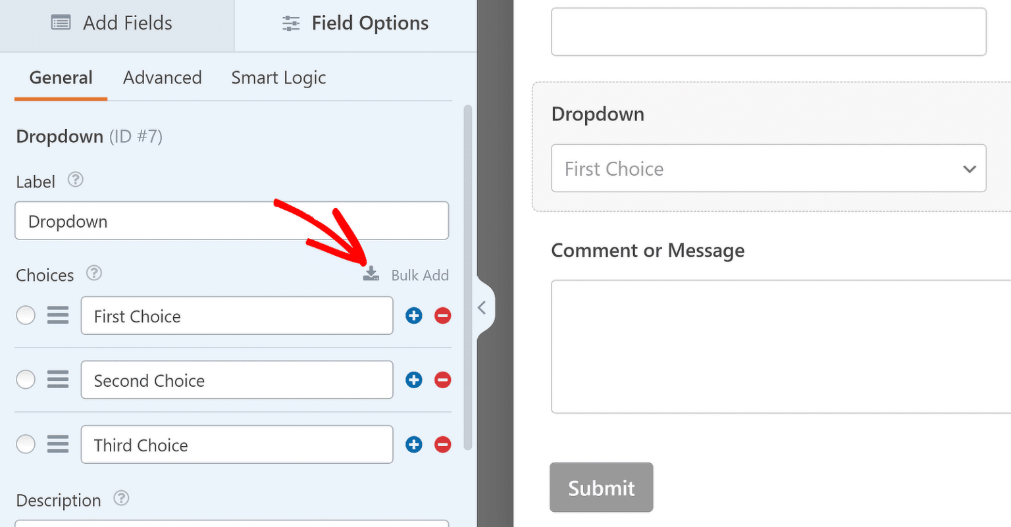1011x527 pixels.
Task: Click the Bulk Add download icon
Action: 371,274
